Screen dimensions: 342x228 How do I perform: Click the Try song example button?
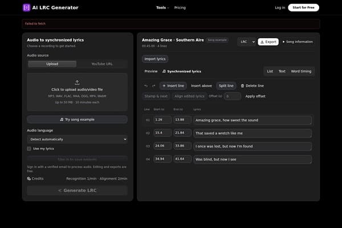[x=77, y=120]
